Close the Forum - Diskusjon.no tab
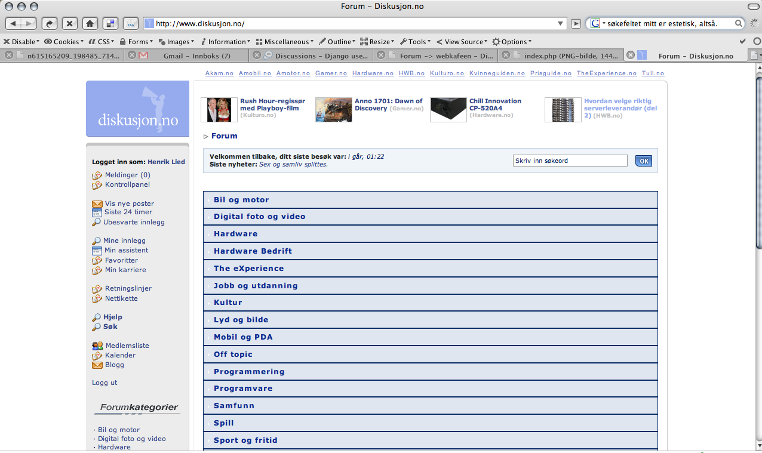 pos(629,56)
